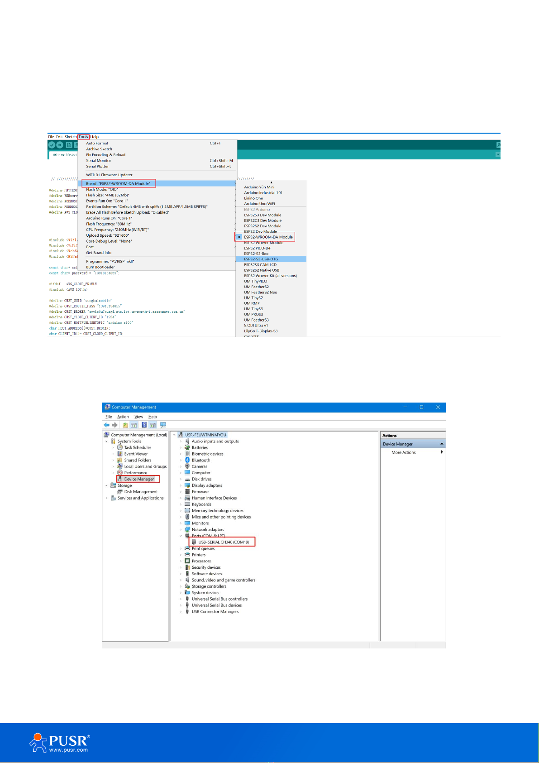Pick ESP32-S3-USB-OTG from board list
Viewport: 539px width, 763px height.
coord(271,259)
